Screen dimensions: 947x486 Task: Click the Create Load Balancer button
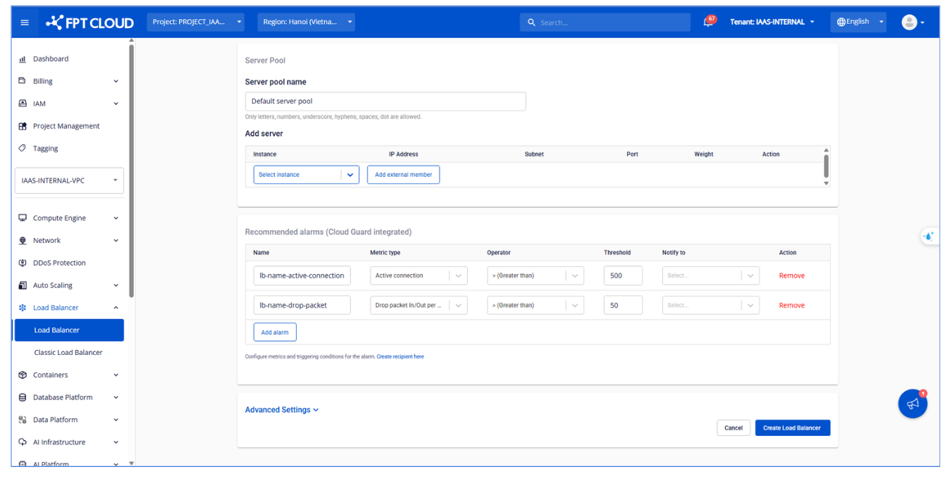point(792,428)
